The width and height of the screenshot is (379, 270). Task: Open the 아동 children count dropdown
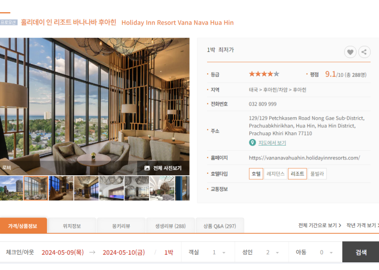pos(326,252)
